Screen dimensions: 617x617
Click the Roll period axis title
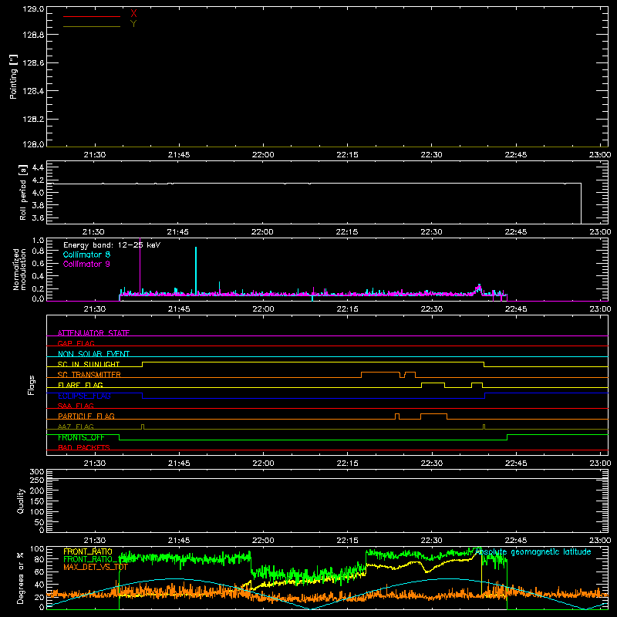coord(23,192)
